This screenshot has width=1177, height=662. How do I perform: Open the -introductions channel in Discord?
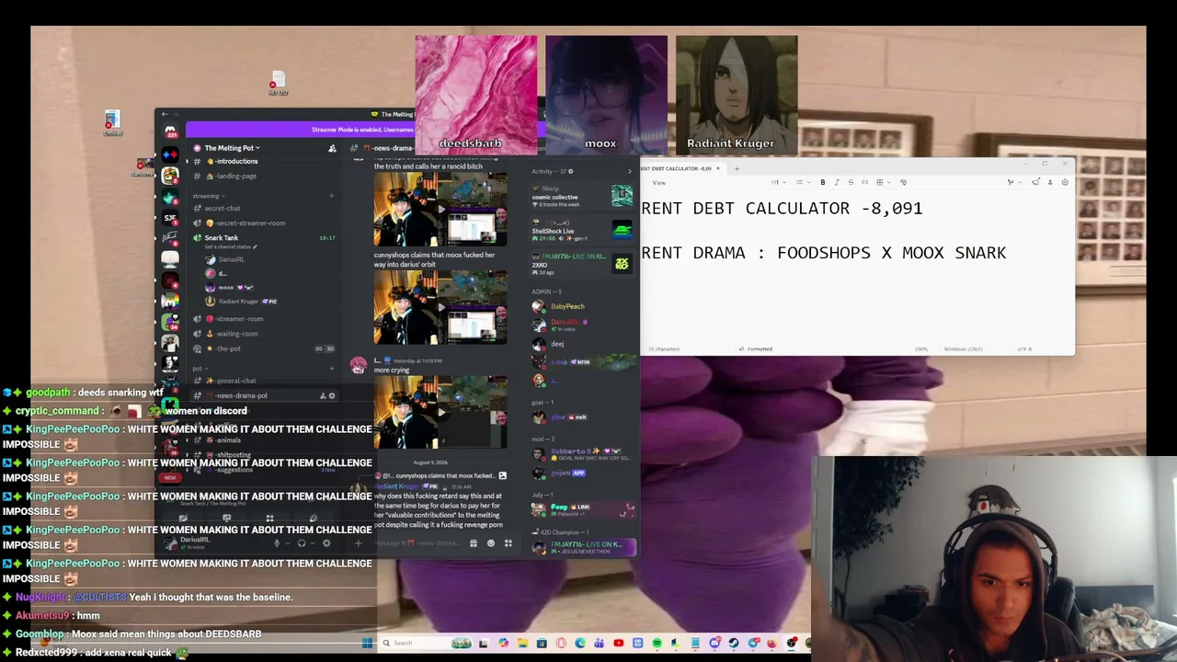pos(237,162)
